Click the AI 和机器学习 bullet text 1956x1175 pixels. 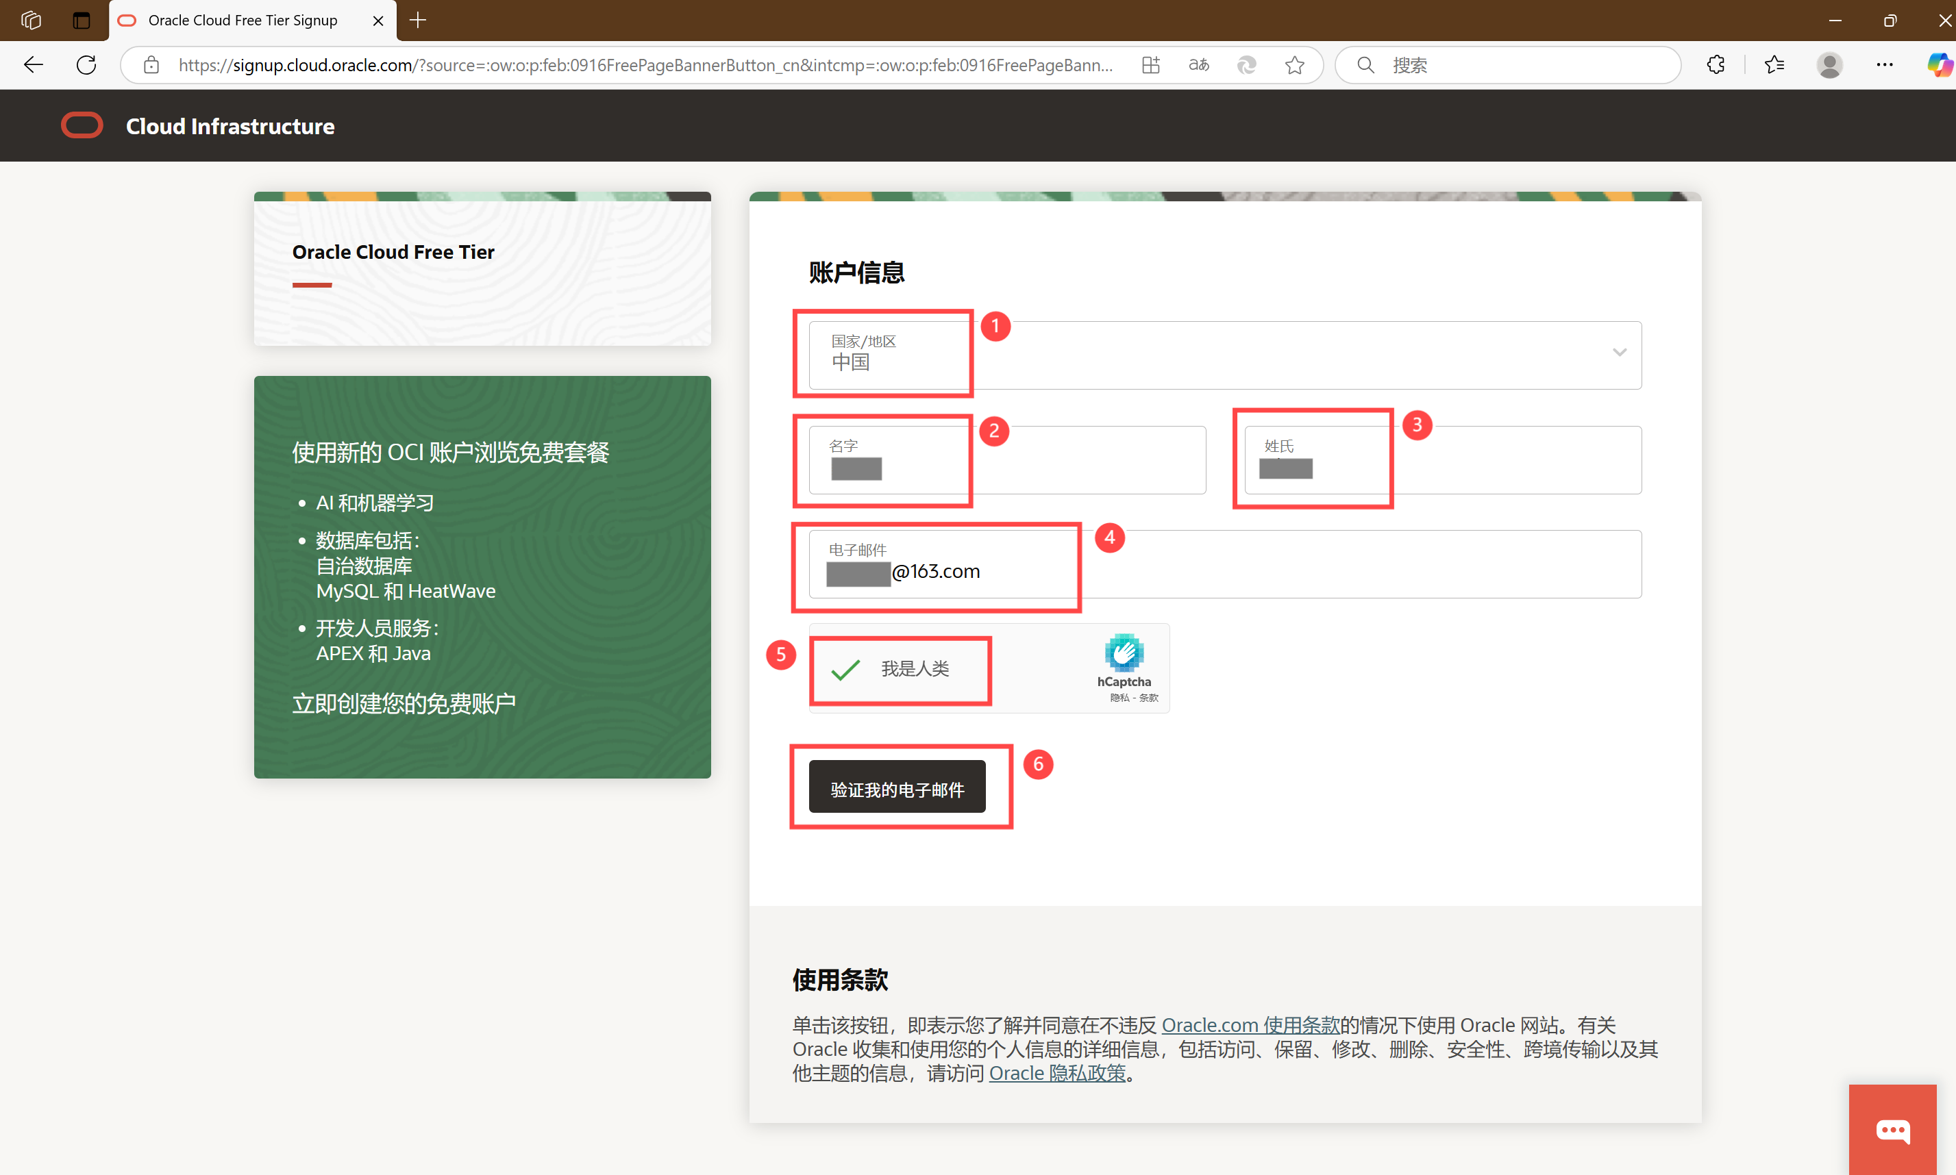click(x=375, y=503)
